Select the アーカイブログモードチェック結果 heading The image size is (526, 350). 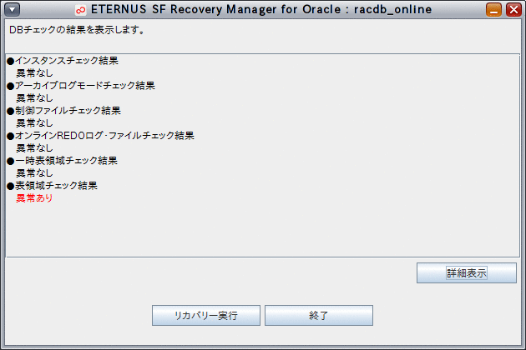point(81,86)
